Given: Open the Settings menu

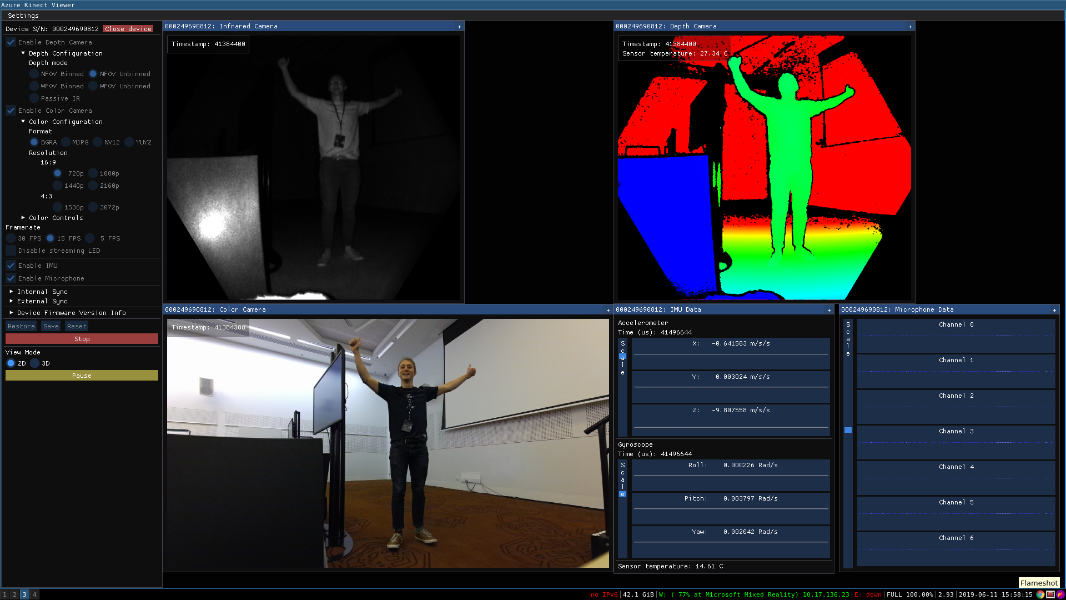Looking at the screenshot, I should [x=23, y=16].
